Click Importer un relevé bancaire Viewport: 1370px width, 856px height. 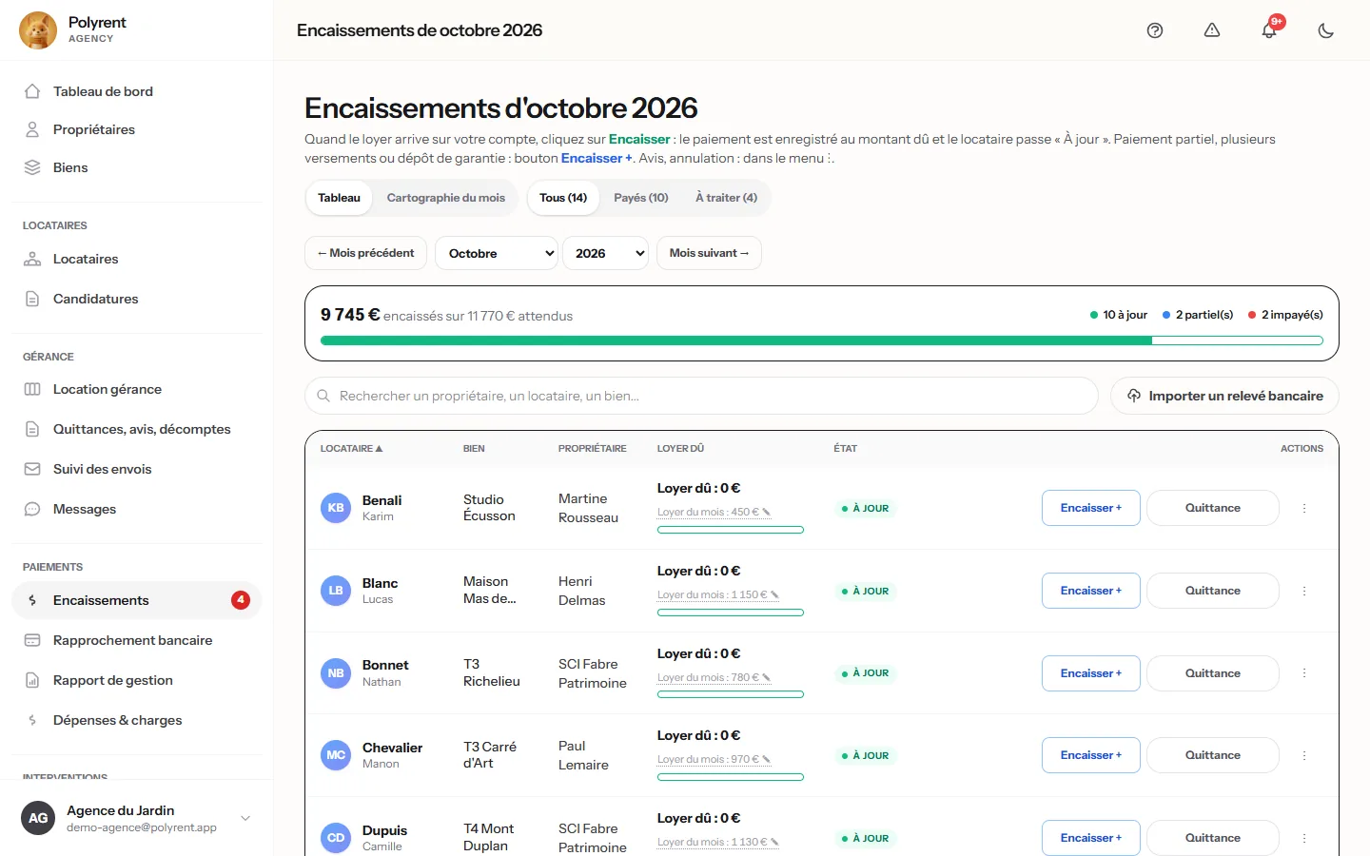(x=1224, y=396)
